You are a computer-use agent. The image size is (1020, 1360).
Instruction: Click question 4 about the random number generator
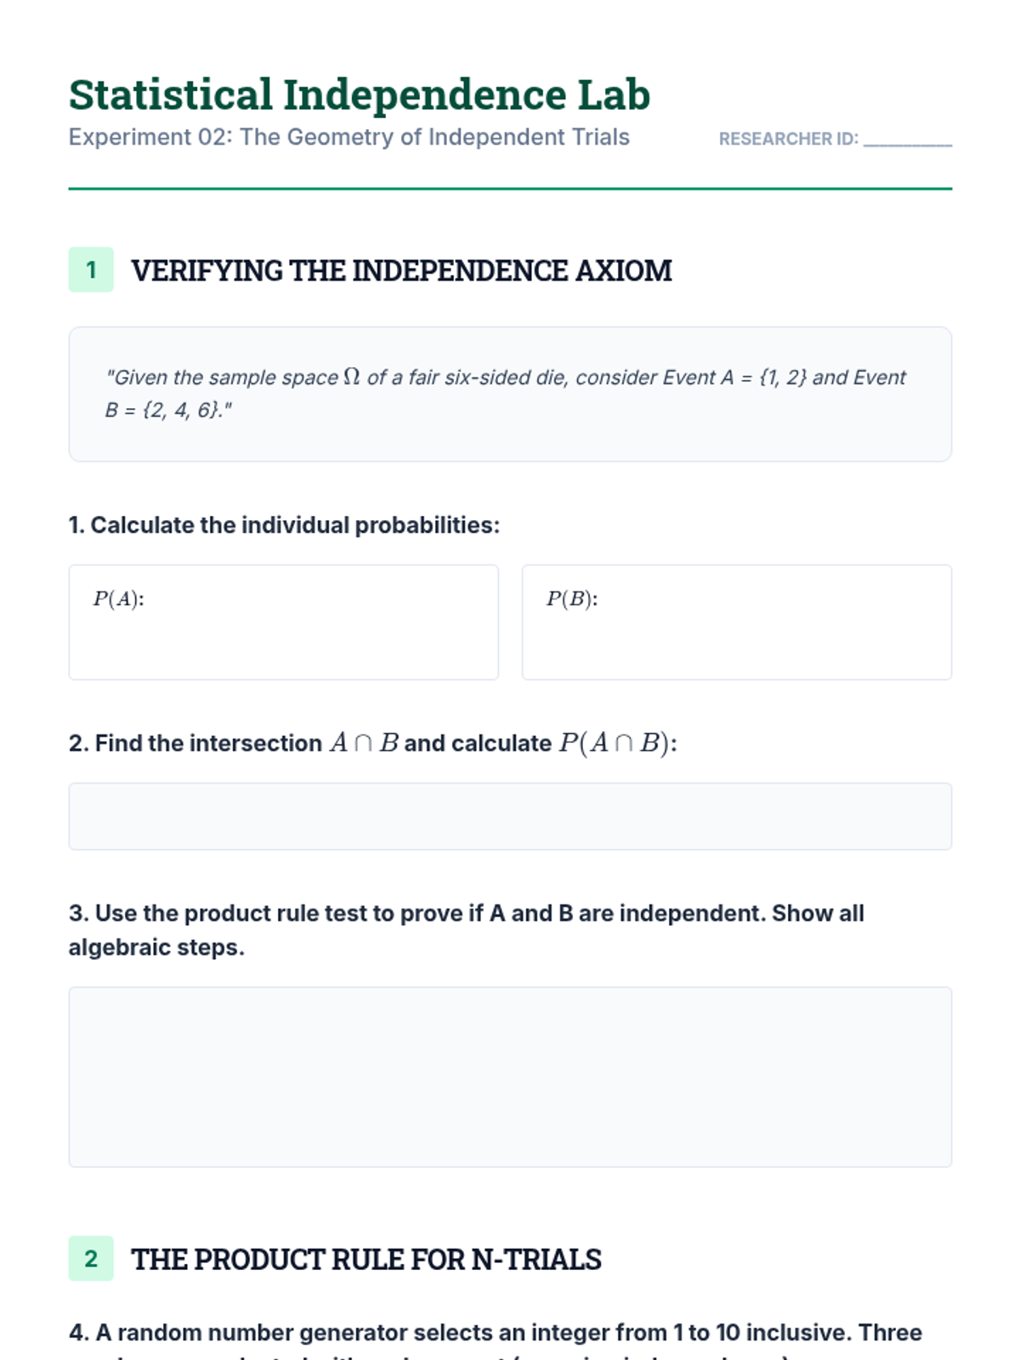pyautogui.click(x=495, y=1333)
